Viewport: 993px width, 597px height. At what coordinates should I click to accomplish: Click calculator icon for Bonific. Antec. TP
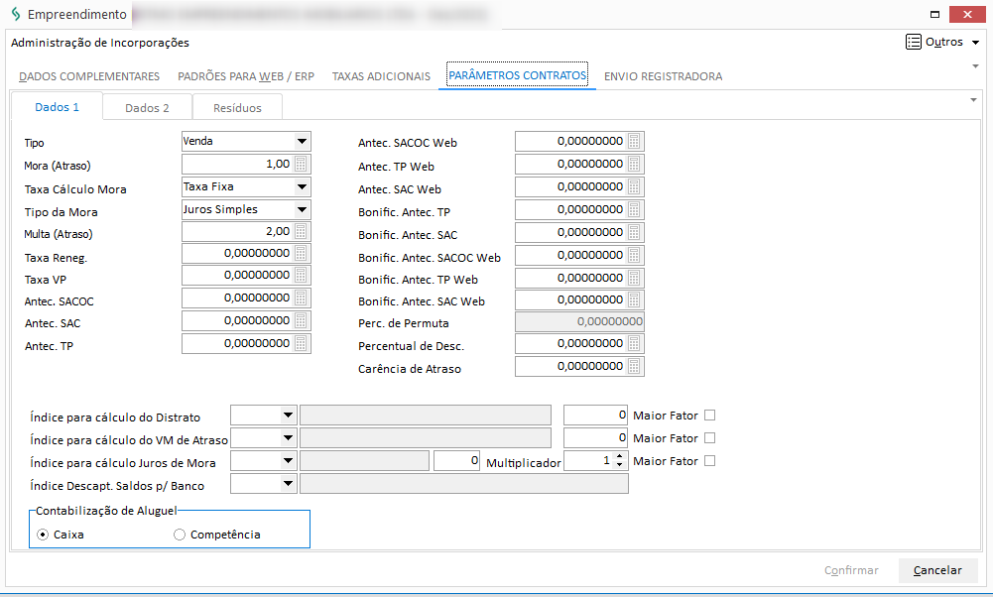(635, 210)
